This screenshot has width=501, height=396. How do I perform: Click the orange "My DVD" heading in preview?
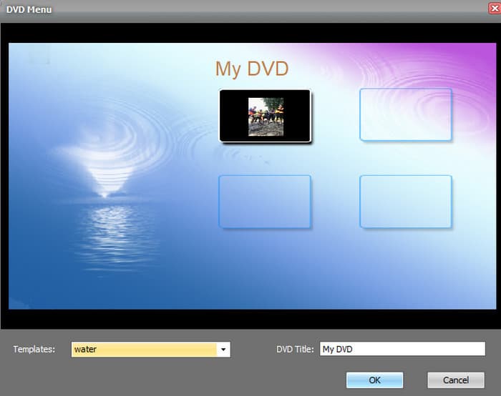[251, 69]
